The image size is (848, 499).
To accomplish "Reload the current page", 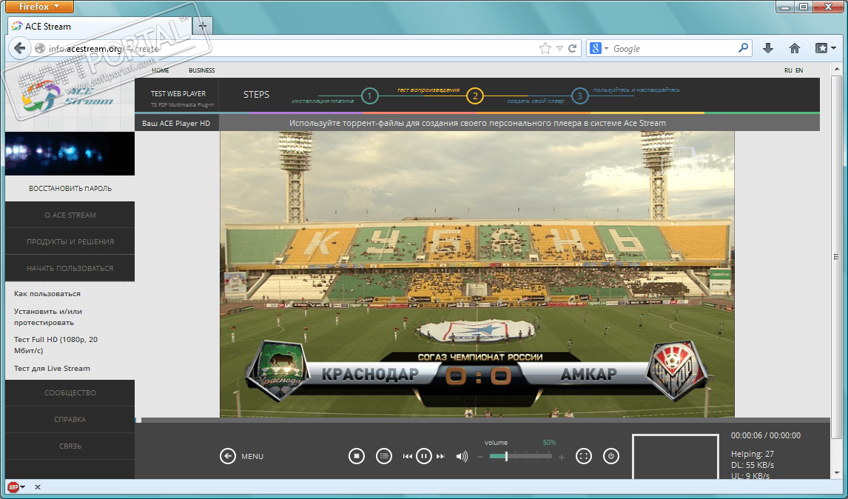I will (572, 48).
